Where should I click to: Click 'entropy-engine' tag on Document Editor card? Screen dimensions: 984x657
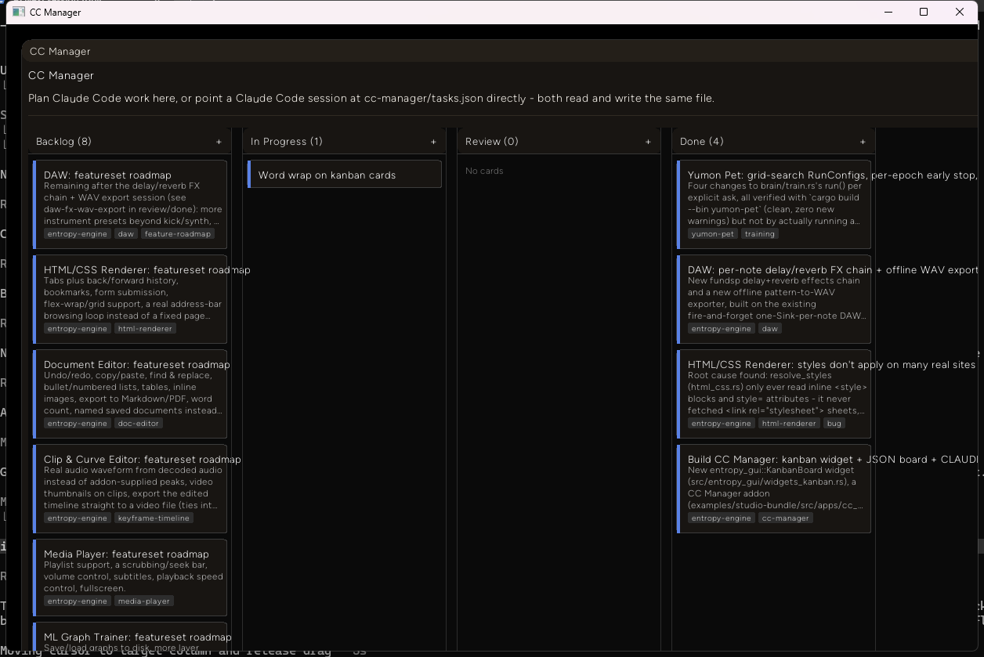pyautogui.click(x=78, y=424)
